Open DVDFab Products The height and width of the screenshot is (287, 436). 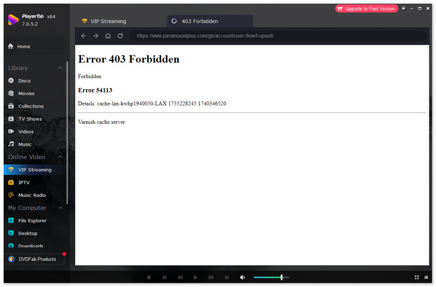pos(34,259)
